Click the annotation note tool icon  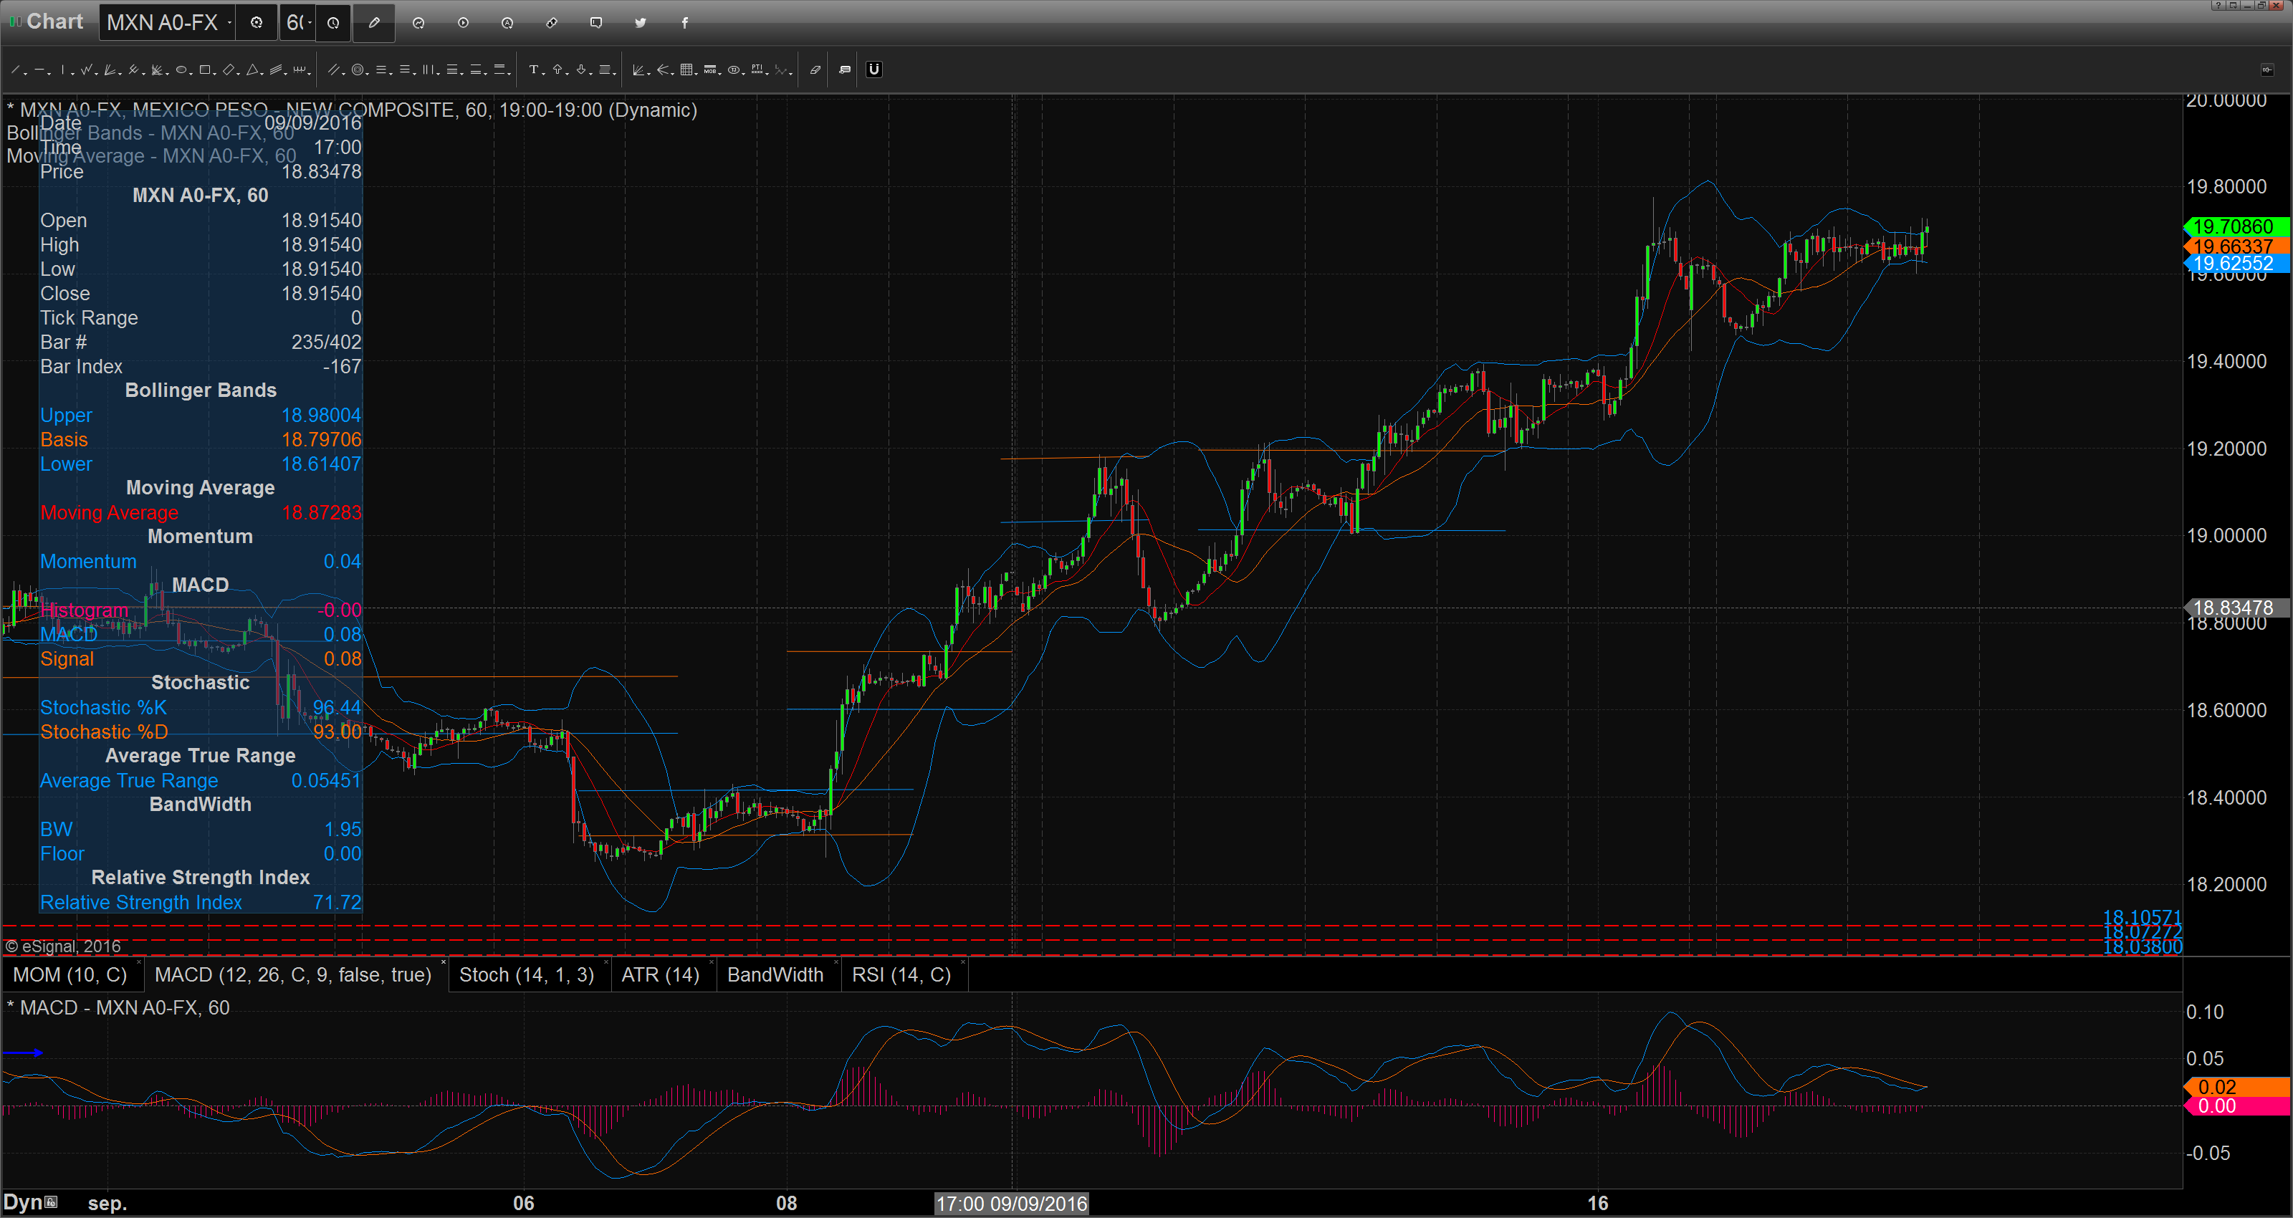tap(845, 69)
